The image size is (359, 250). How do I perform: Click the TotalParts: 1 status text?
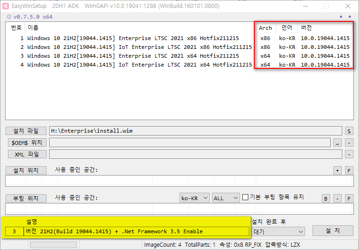coord(200,245)
